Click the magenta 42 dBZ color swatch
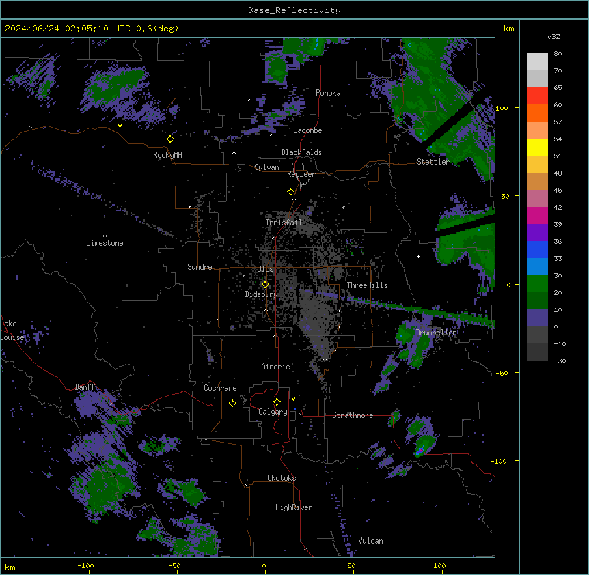This screenshot has height=575, width=589. click(x=537, y=215)
